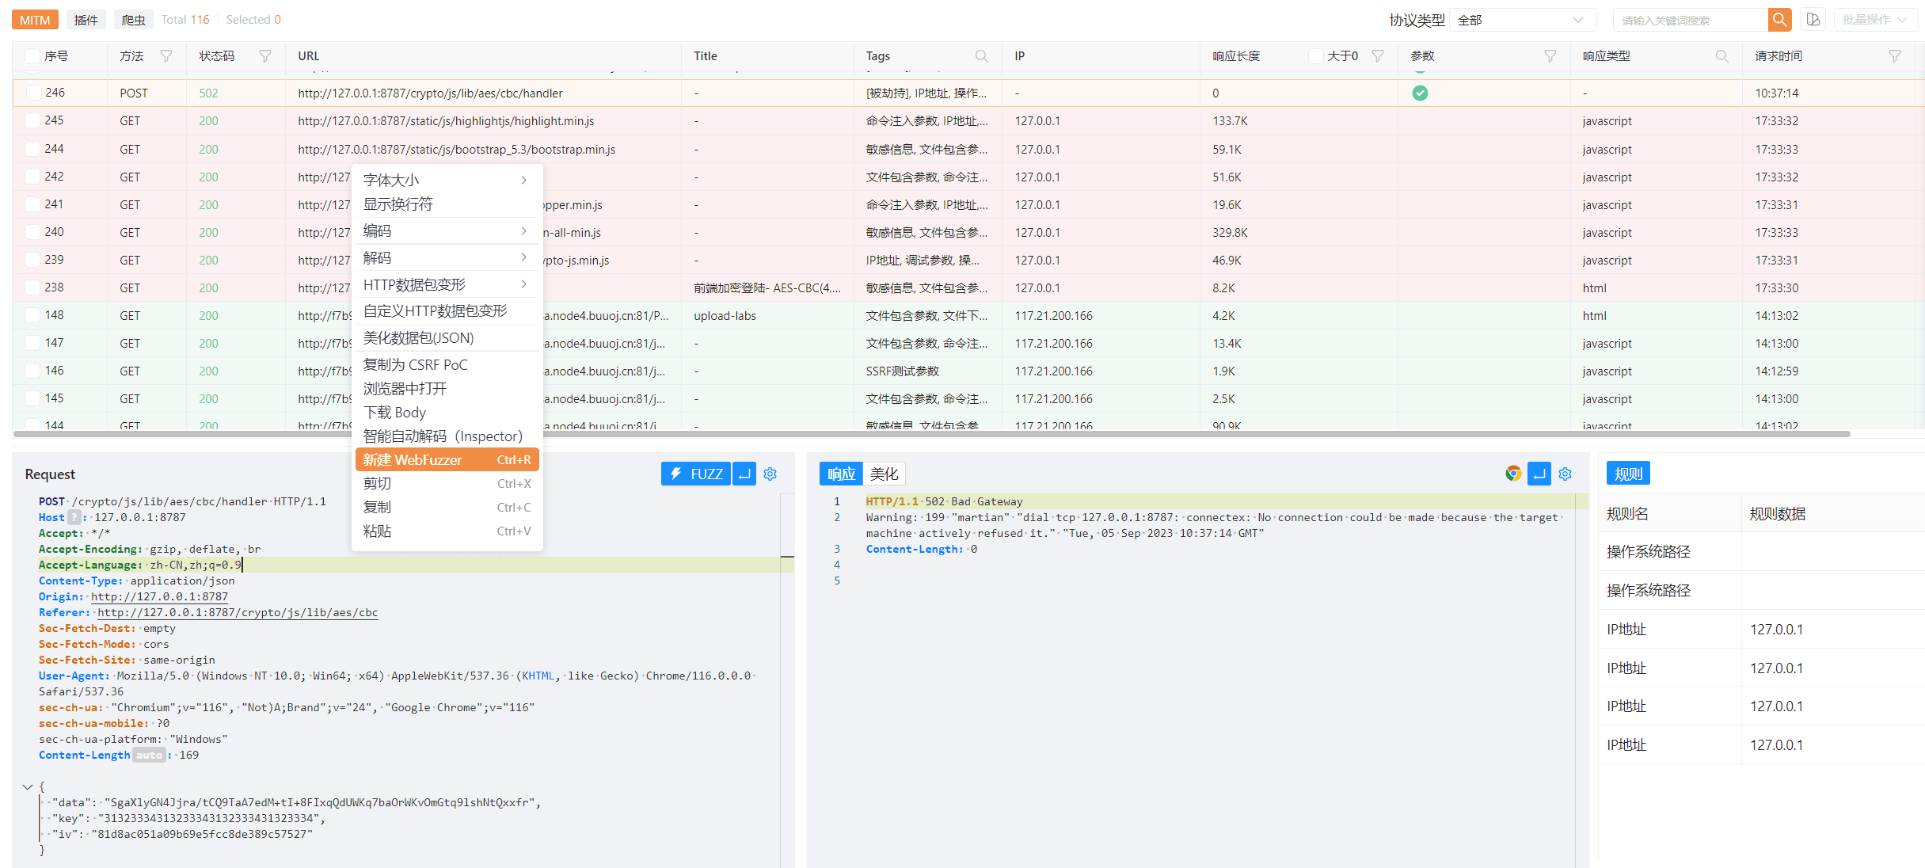The width and height of the screenshot is (1925, 868).
Task: Click the keyword search input field
Action: pyautogui.click(x=1689, y=20)
